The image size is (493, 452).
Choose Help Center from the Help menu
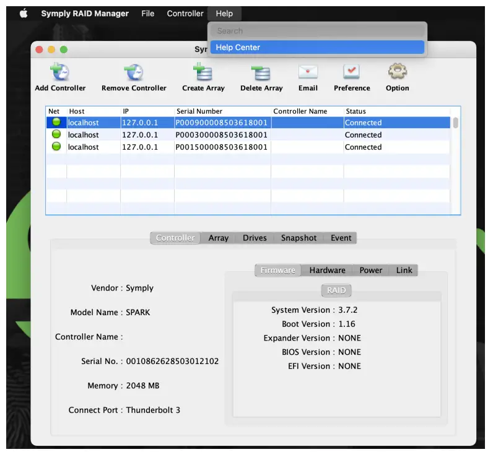tap(317, 48)
